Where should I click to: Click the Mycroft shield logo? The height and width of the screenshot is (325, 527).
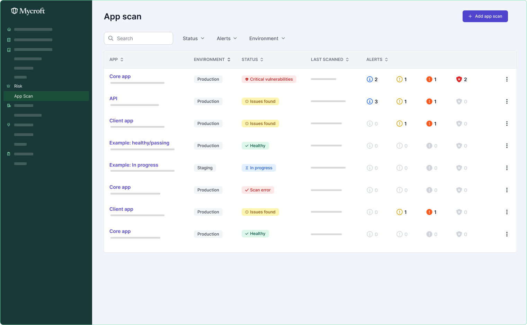[14, 11]
